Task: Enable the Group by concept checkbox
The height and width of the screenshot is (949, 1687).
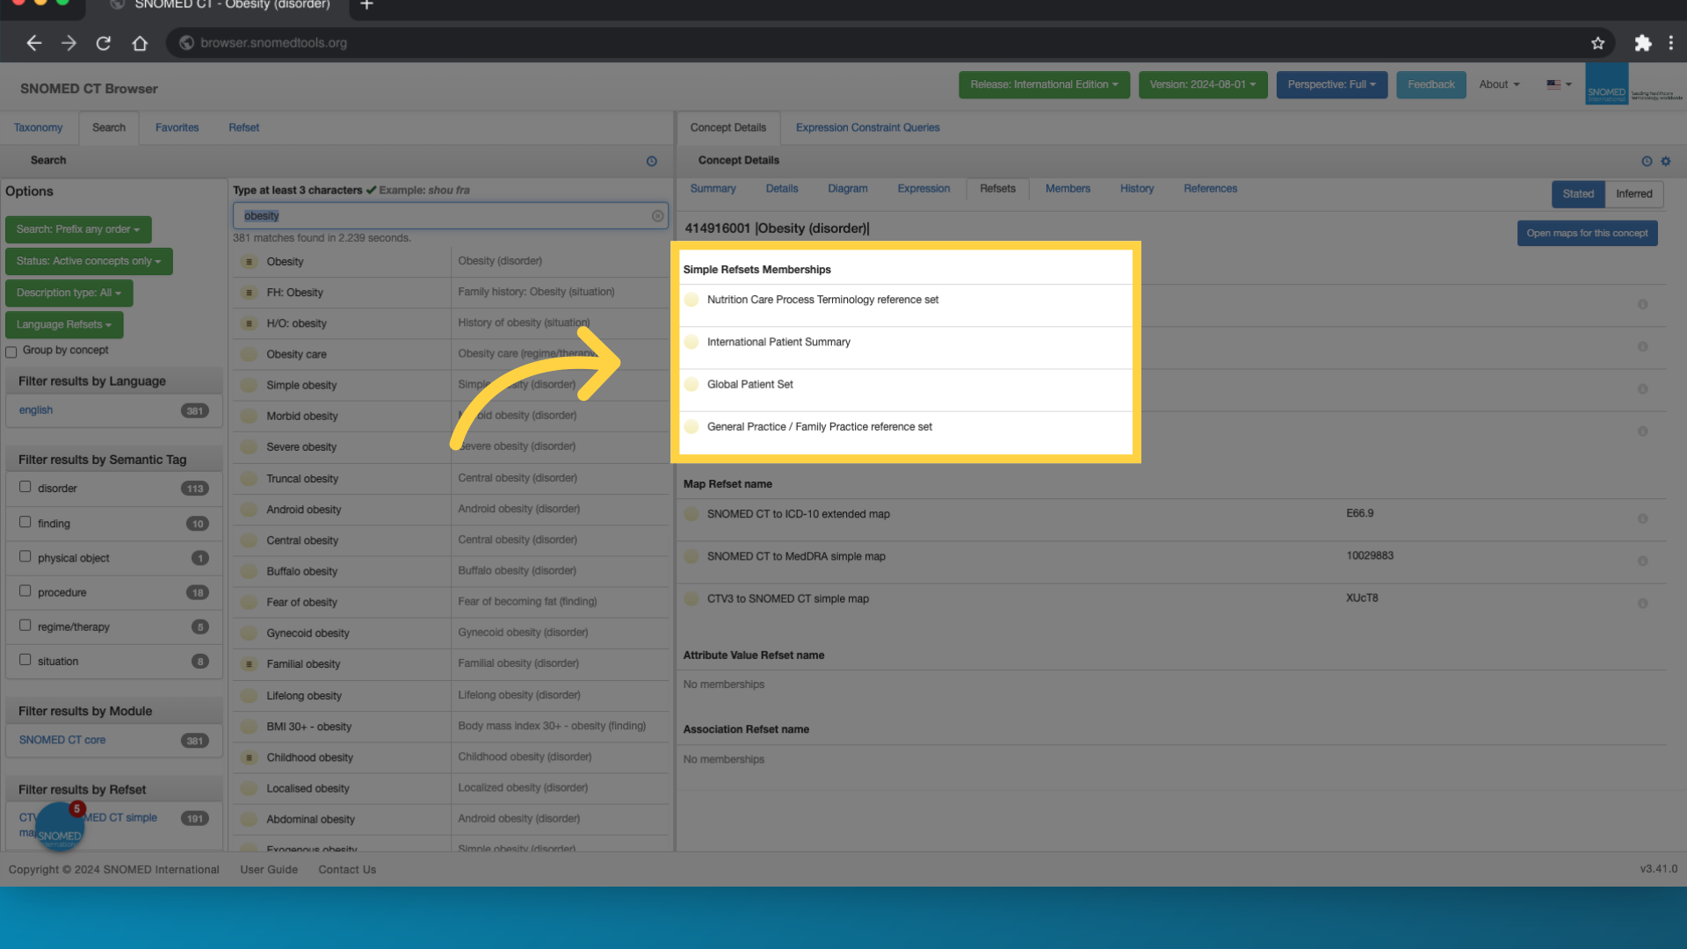Action: point(11,351)
